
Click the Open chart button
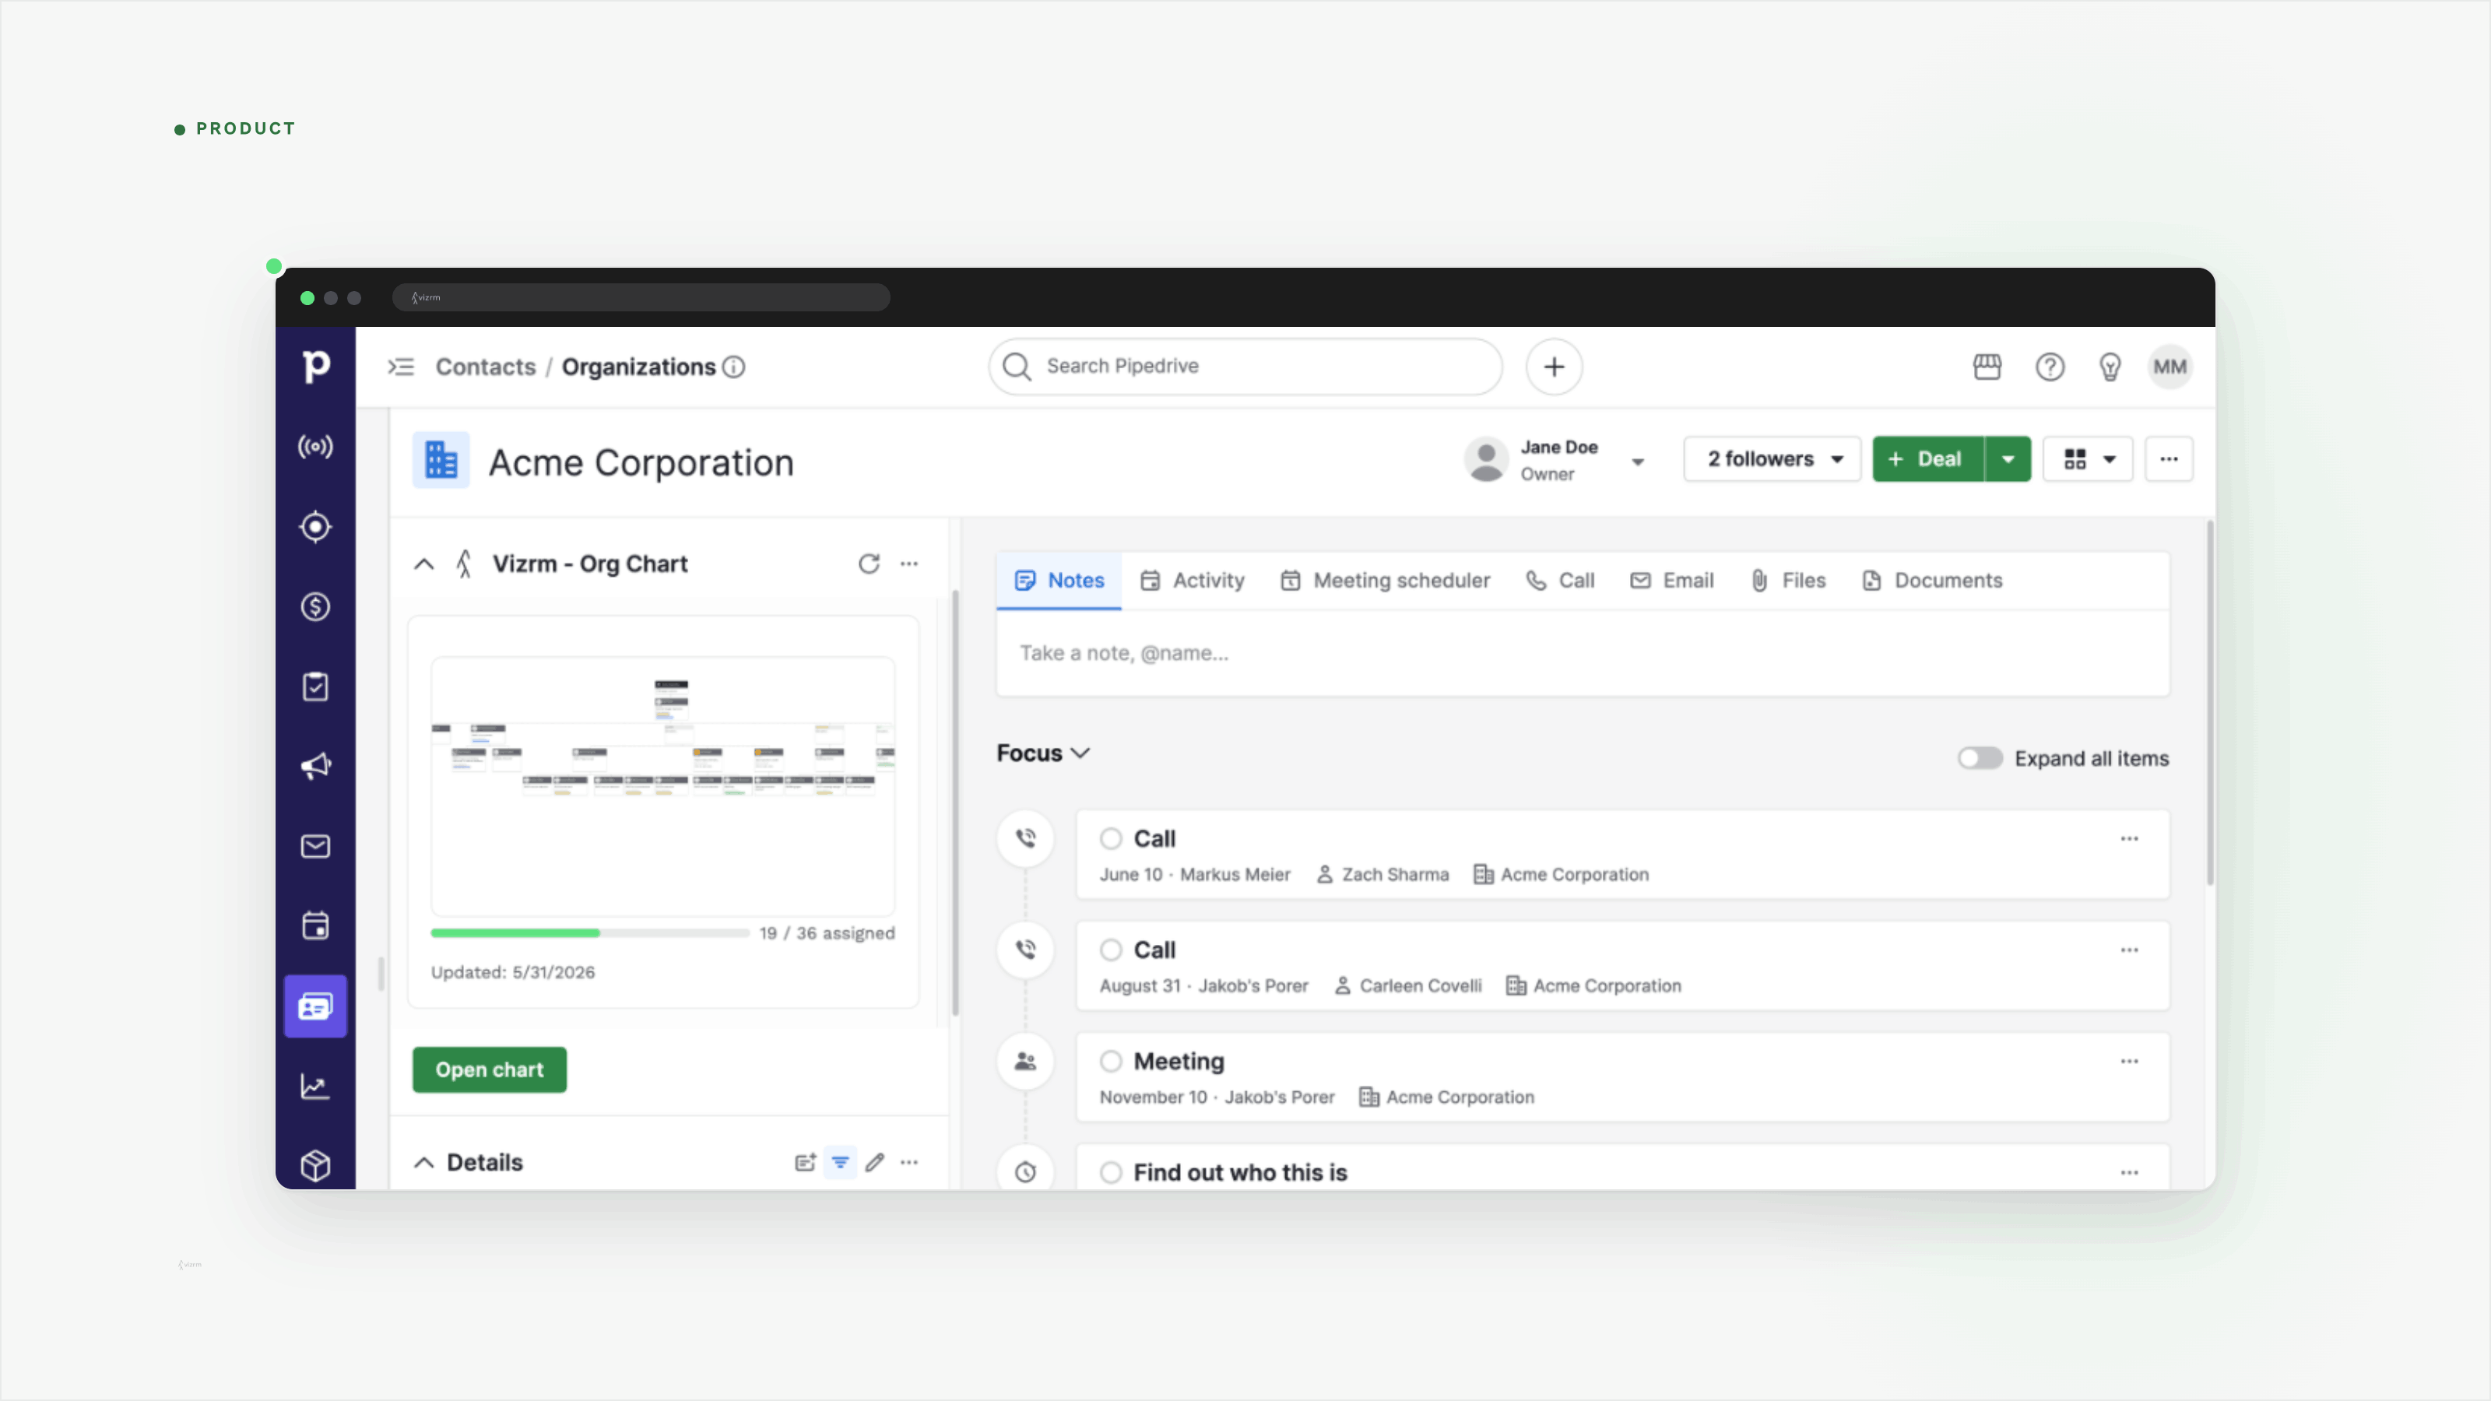click(x=490, y=1070)
